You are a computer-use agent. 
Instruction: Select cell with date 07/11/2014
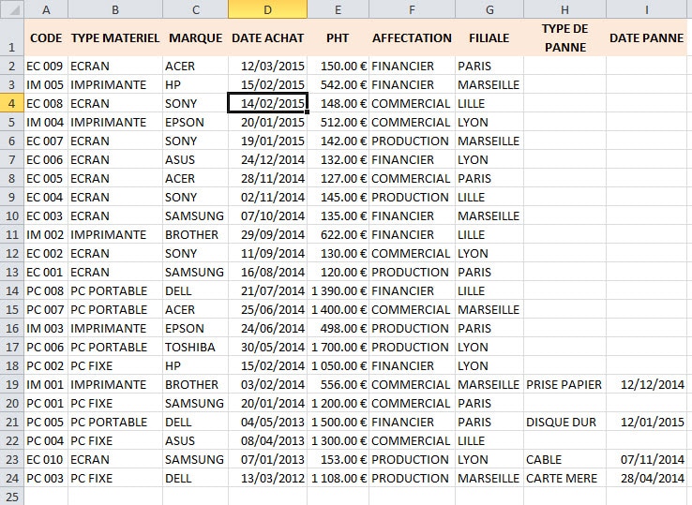(x=647, y=460)
